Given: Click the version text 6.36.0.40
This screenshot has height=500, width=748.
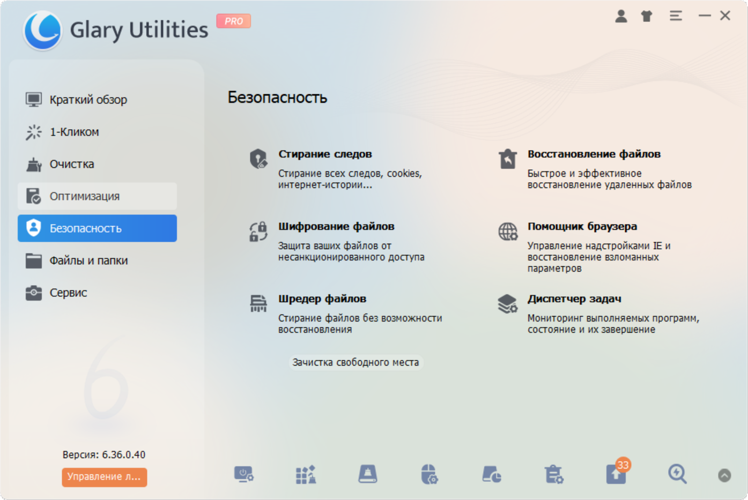Looking at the screenshot, I should point(124,454).
